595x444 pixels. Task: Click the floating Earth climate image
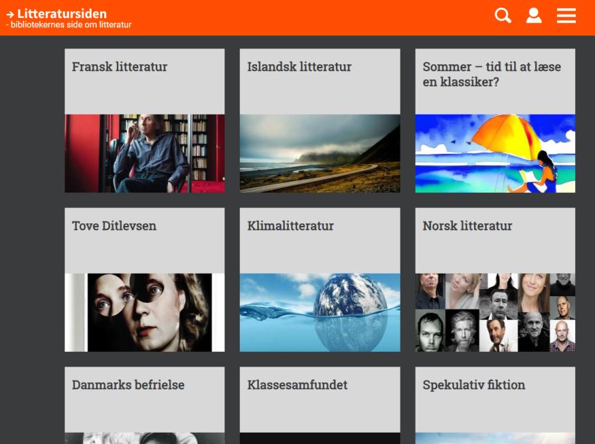(320, 311)
